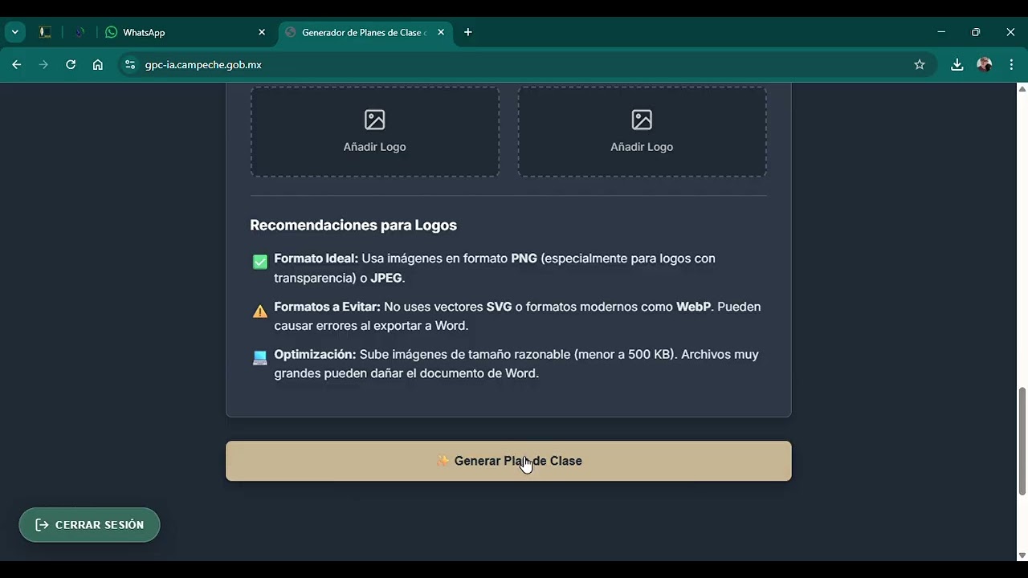Open the browser home page icon
Viewport: 1028px width, 578px height.
tap(98, 64)
